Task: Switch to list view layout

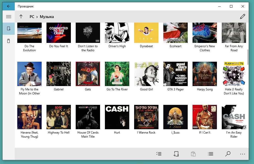Action: 210,154
